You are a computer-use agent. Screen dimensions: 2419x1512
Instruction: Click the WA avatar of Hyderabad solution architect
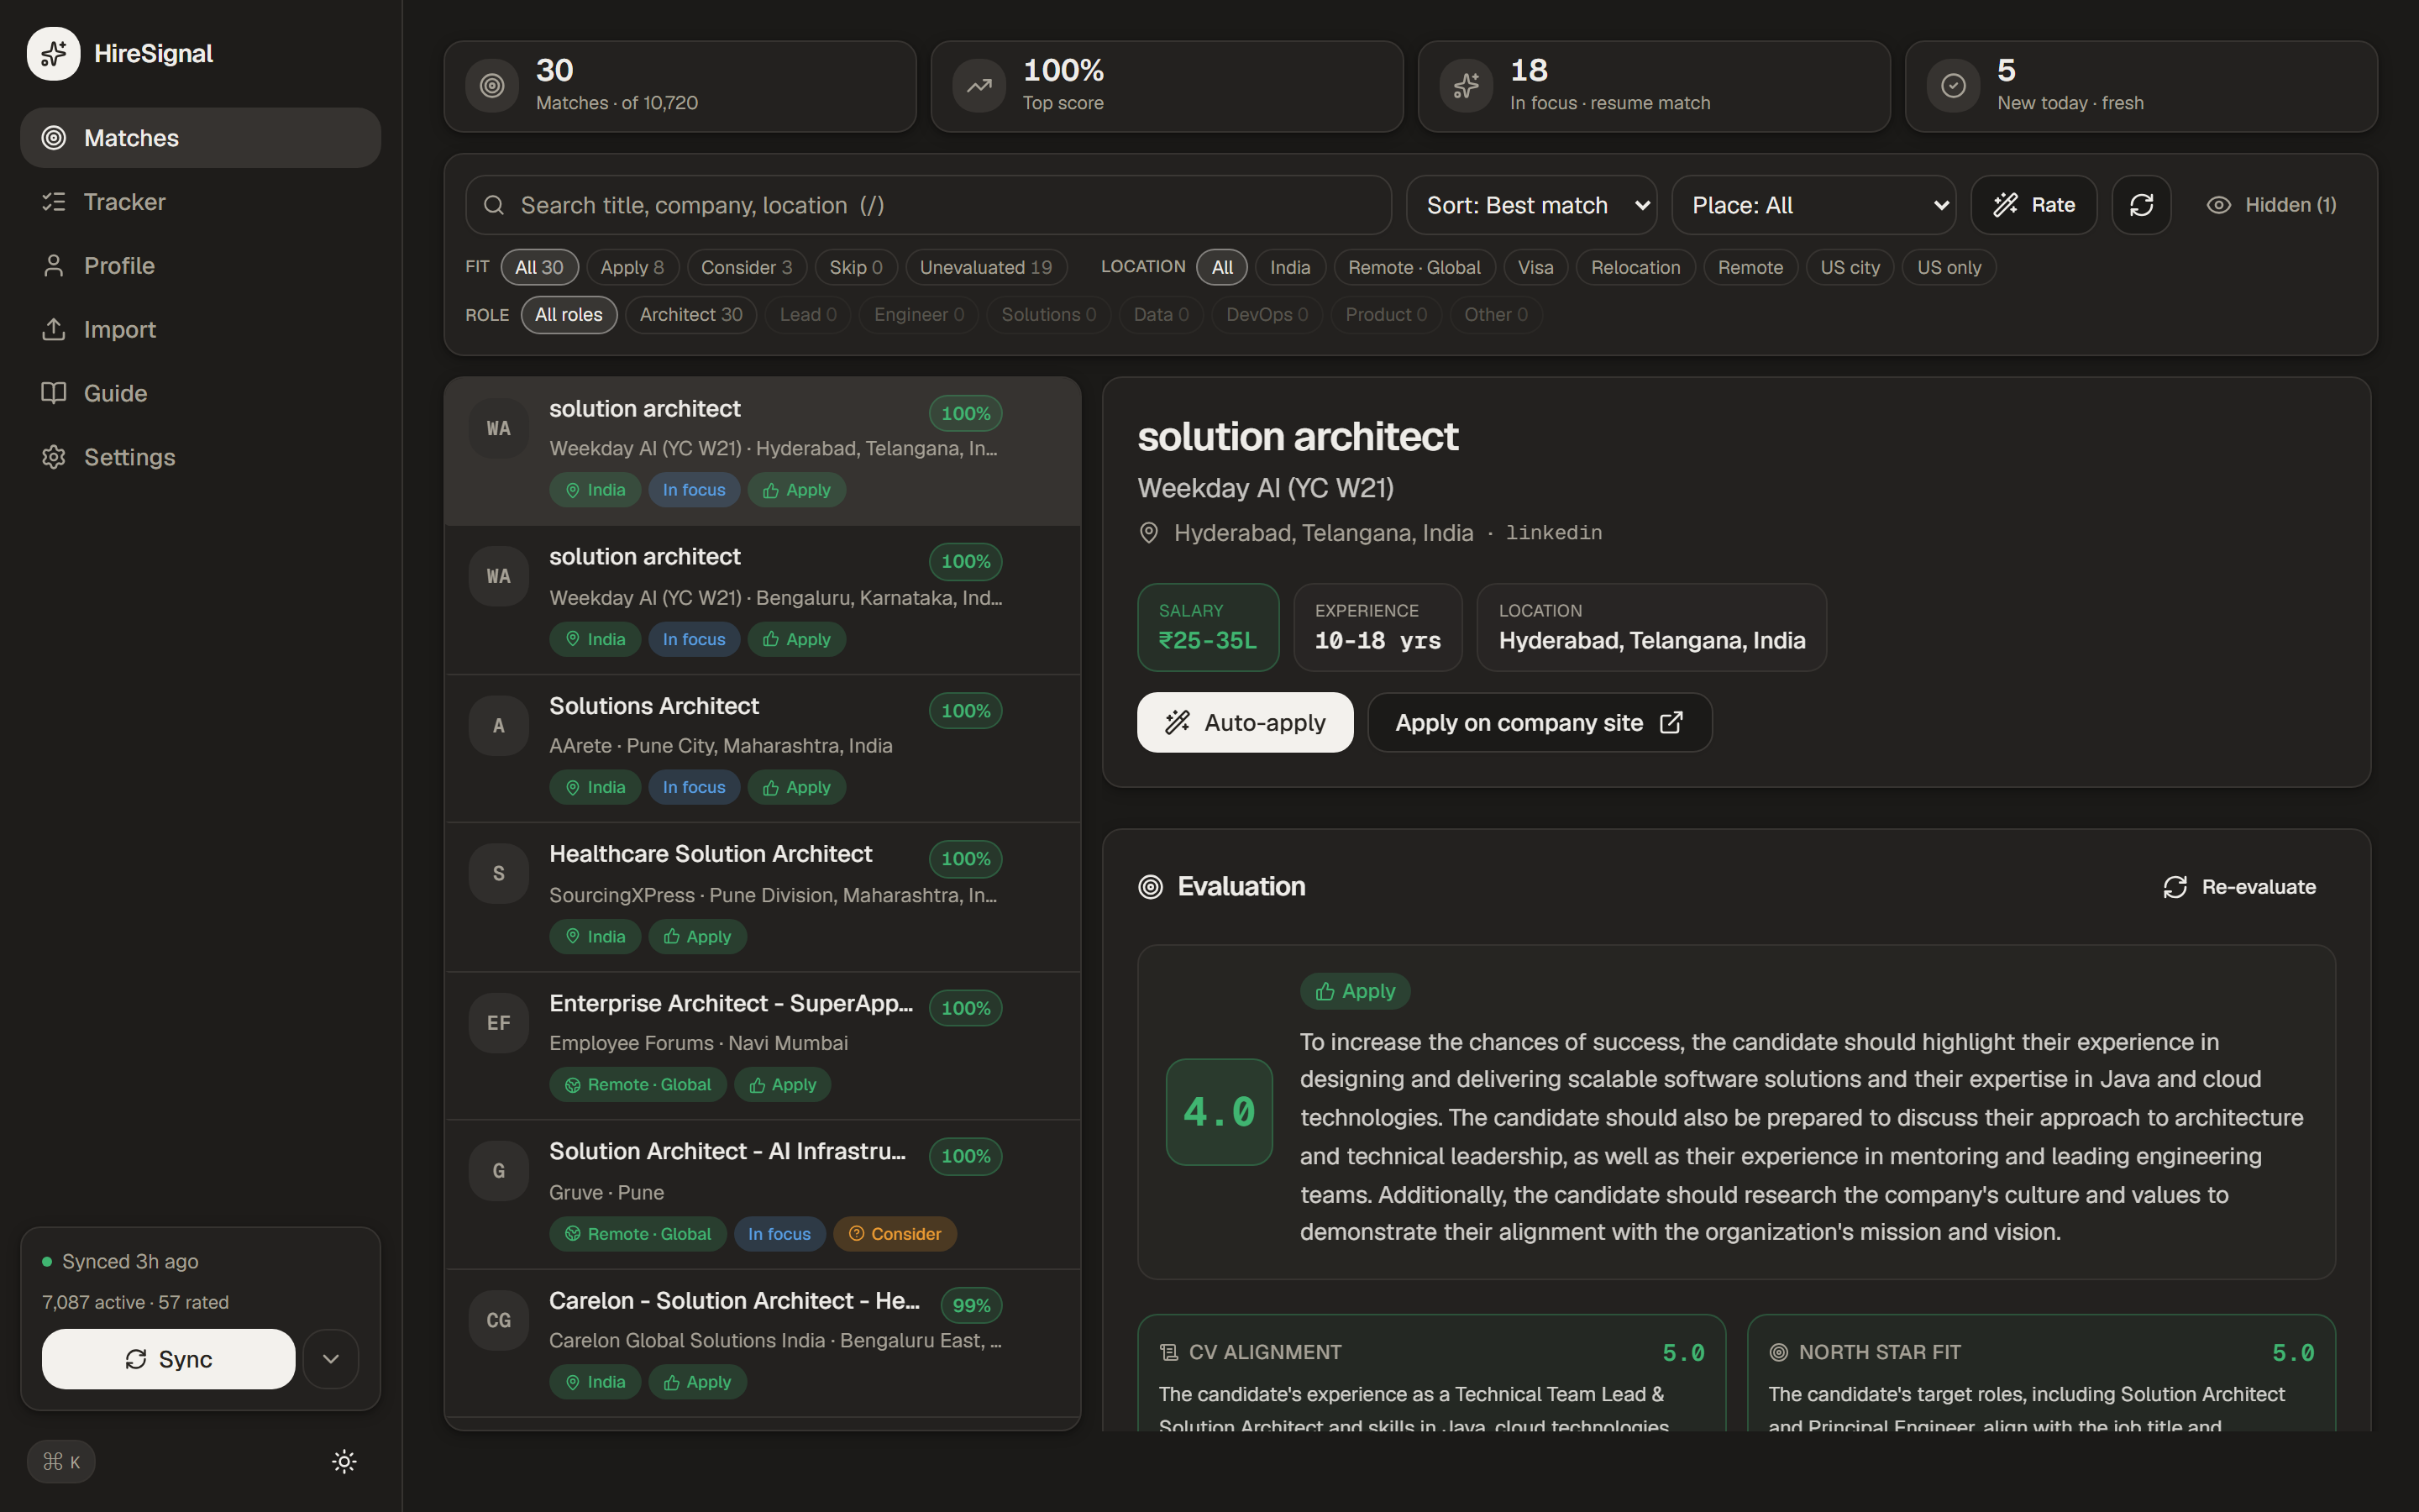(x=499, y=429)
